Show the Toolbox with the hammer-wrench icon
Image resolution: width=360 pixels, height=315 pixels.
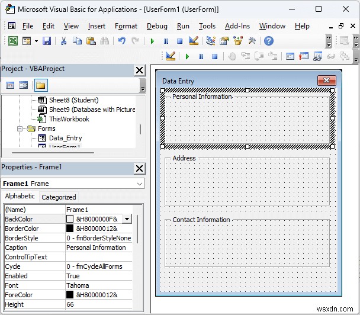click(x=252, y=41)
